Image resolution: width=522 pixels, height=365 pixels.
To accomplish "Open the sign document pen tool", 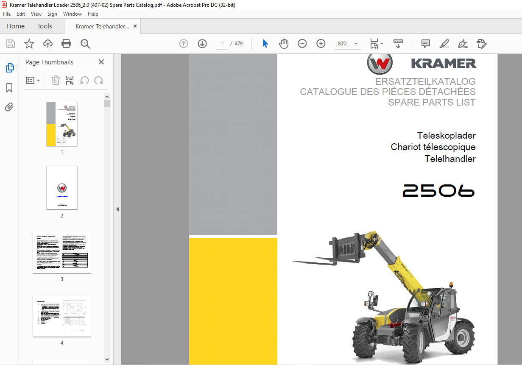I will pos(463,44).
